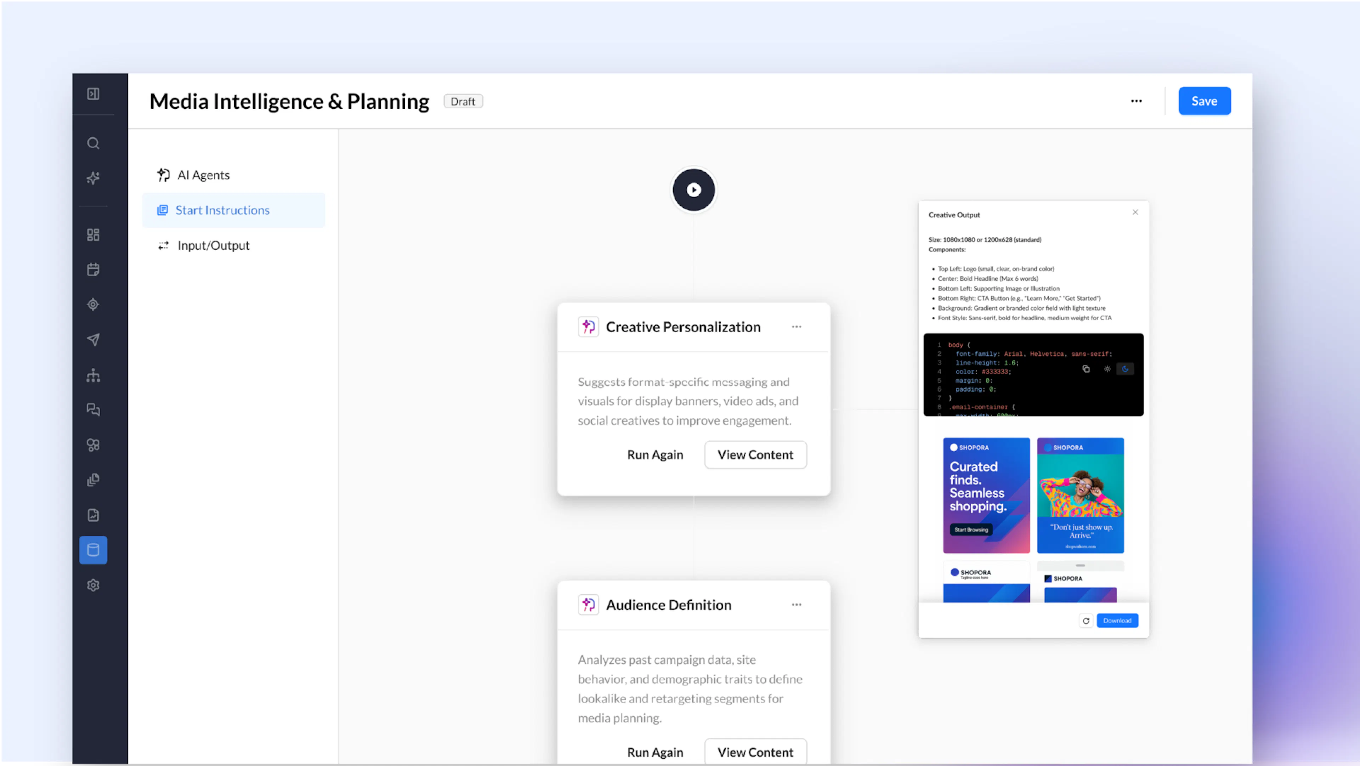Click Run Again on Audience Definition
This screenshot has width=1360, height=766.
coord(655,752)
